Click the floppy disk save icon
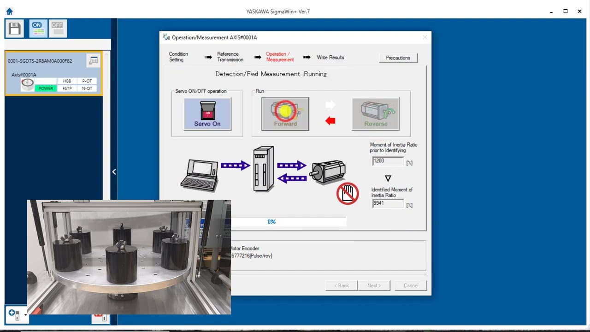590x332 pixels. 15,29
